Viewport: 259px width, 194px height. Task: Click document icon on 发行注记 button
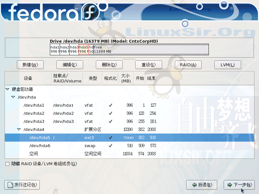10,185
